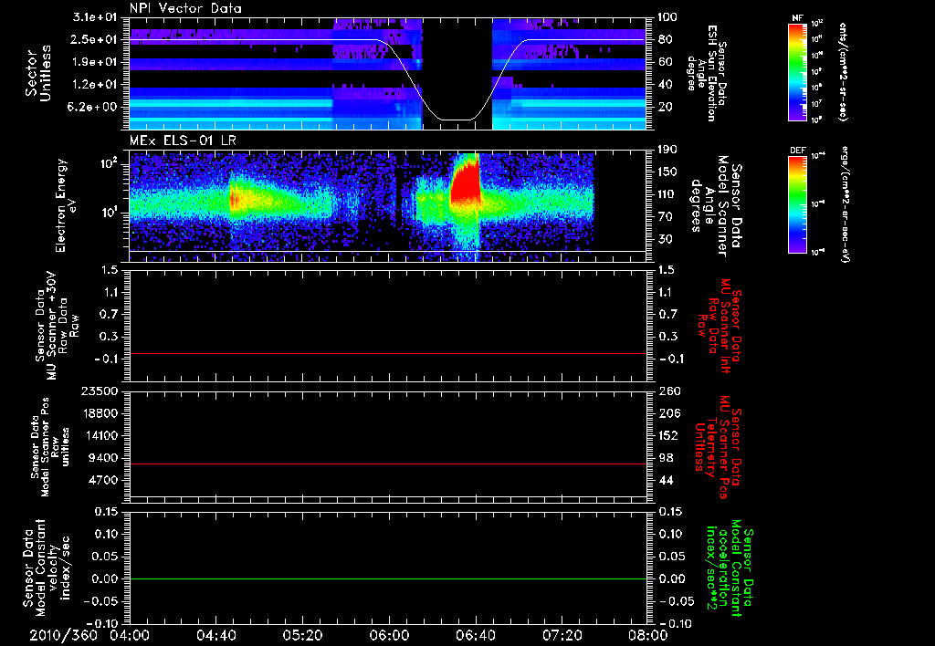This screenshot has height=646, width=935.
Task: Click the 05:20 time tick label
Action: tap(302, 635)
